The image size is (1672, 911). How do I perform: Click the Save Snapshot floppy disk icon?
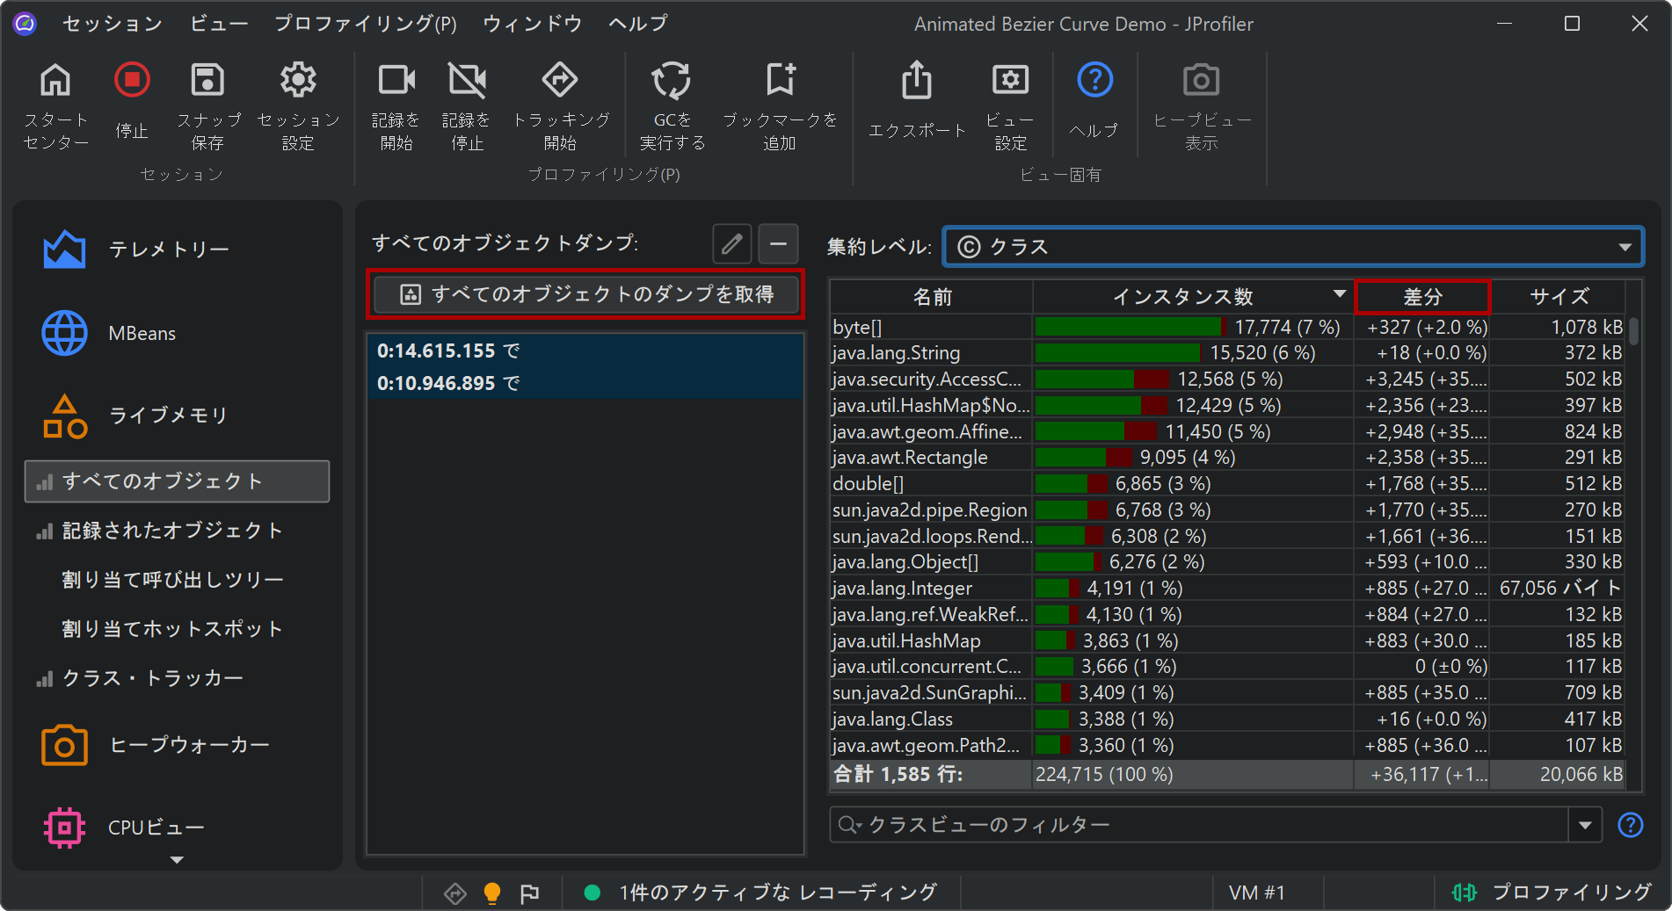(x=207, y=81)
